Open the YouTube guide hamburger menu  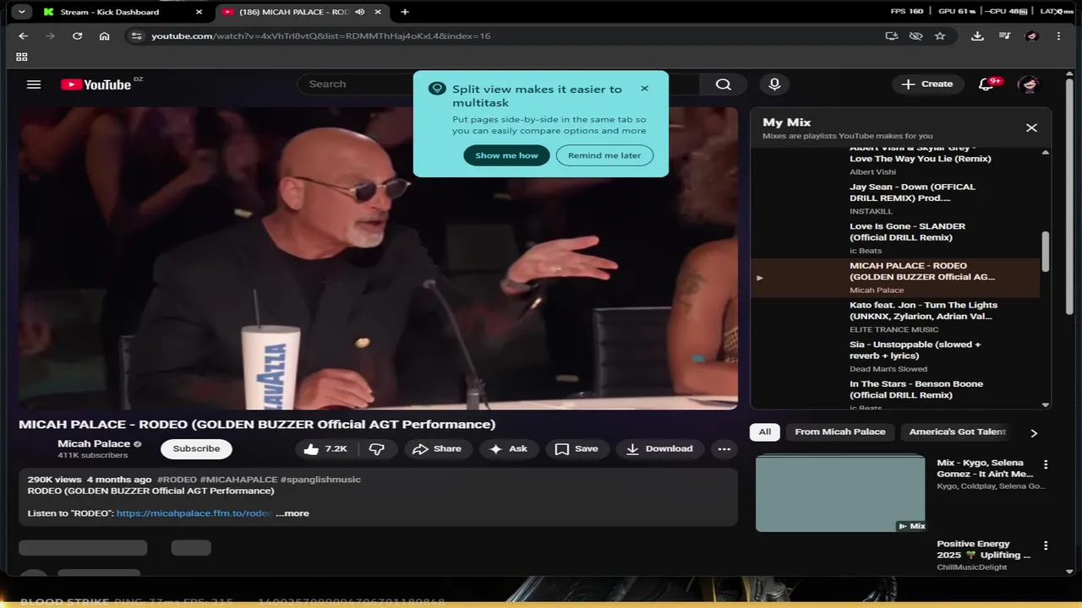pos(34,84)
